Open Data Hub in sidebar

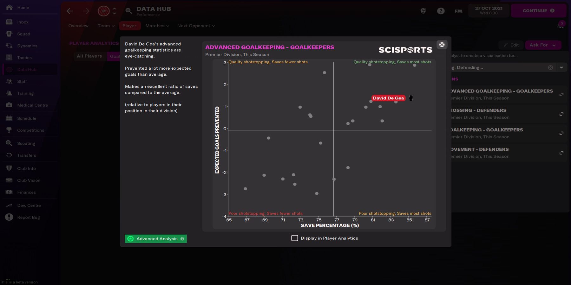(x=30, y=70)
